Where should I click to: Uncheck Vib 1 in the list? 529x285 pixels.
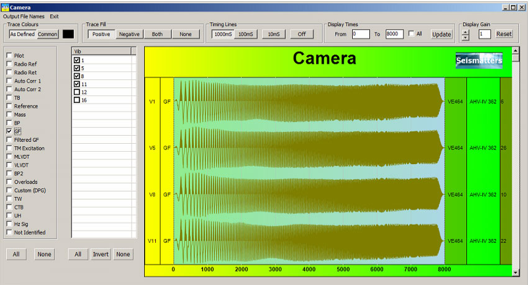click(76, 60)
